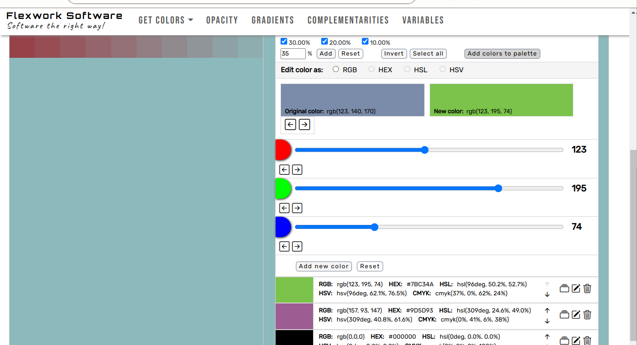Screen dimensions: 637x345
Task: Open the VARIABLES page
Action: tap(423, 20)
